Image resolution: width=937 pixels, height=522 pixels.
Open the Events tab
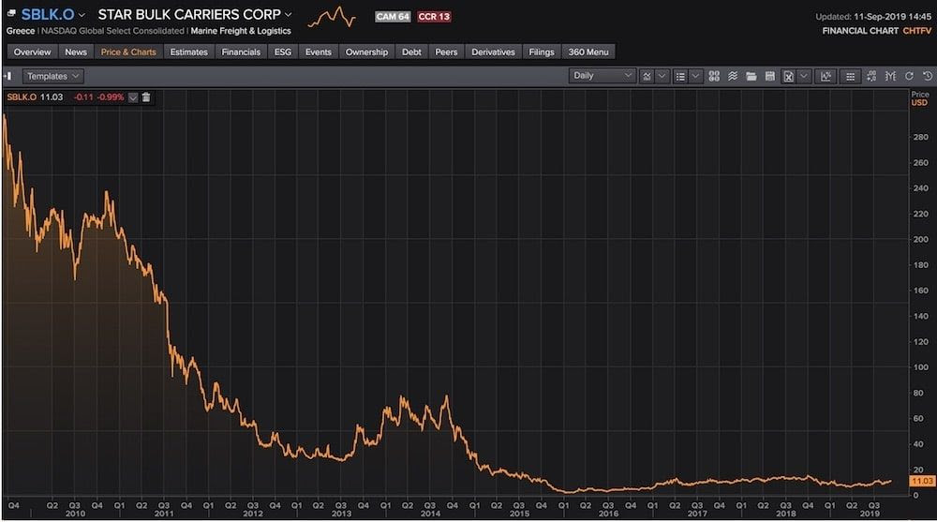(318, 52)
